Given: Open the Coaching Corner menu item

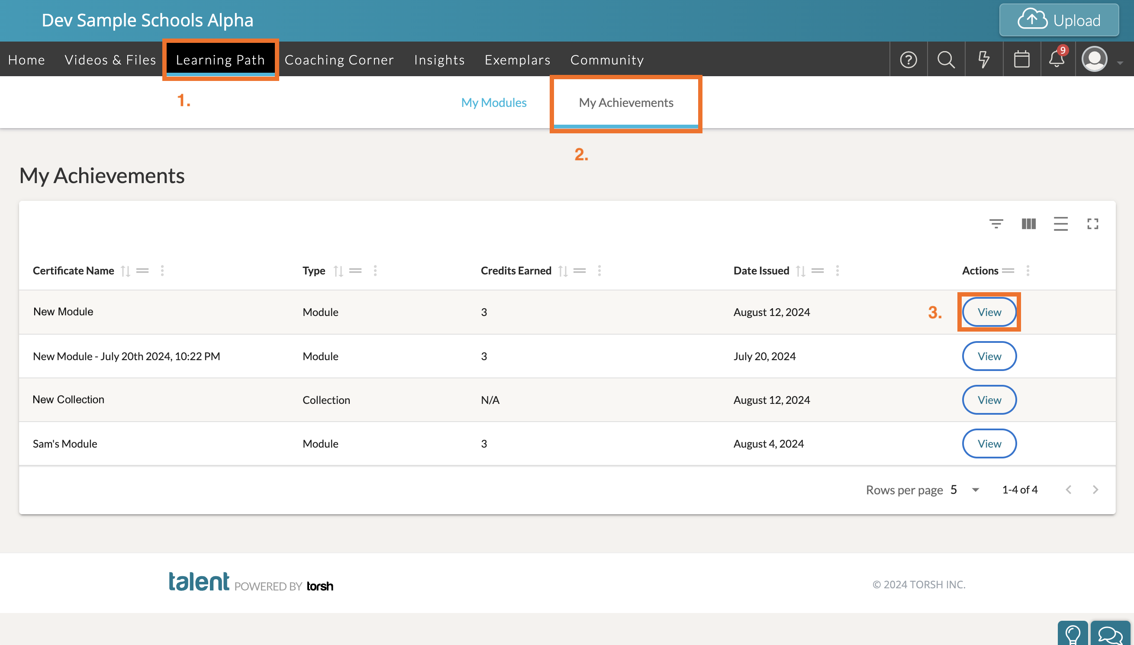Looking at the screenshot, I should 339,59.
